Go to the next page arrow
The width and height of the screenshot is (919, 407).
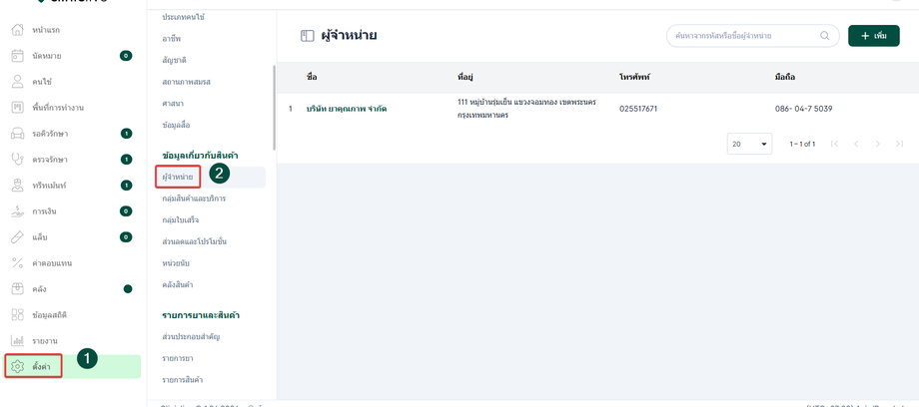coord(877,144)
